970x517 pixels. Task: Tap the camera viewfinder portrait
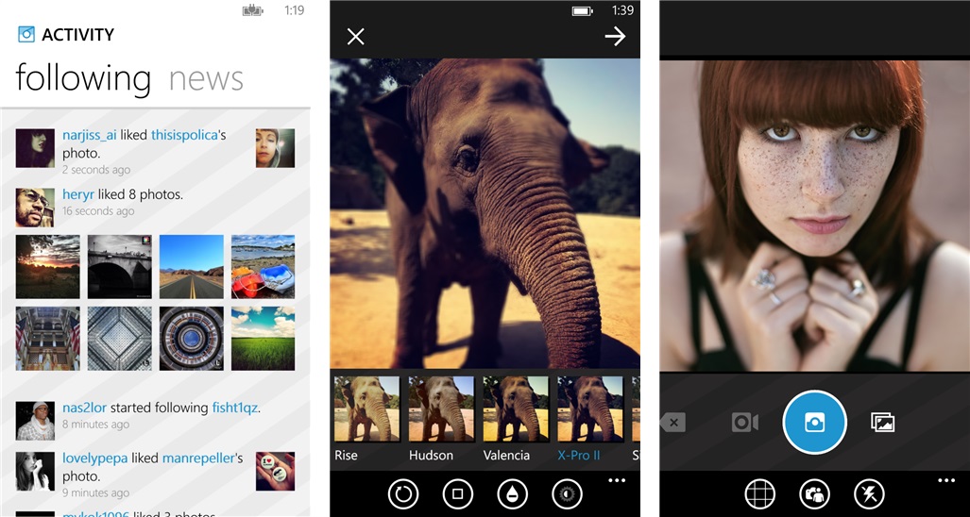(815, 215)
